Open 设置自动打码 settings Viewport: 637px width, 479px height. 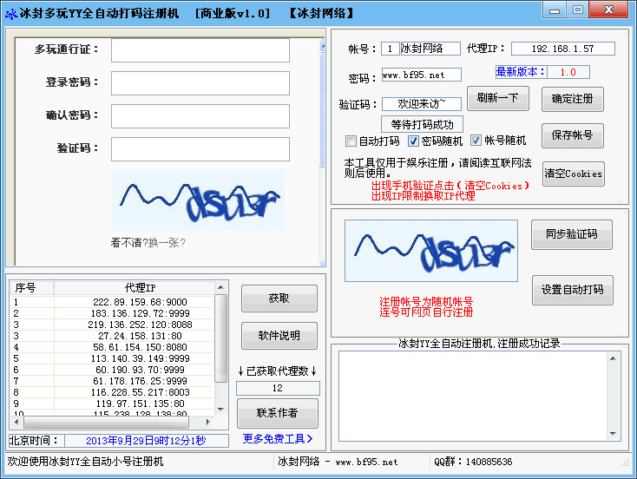(573, 290)
